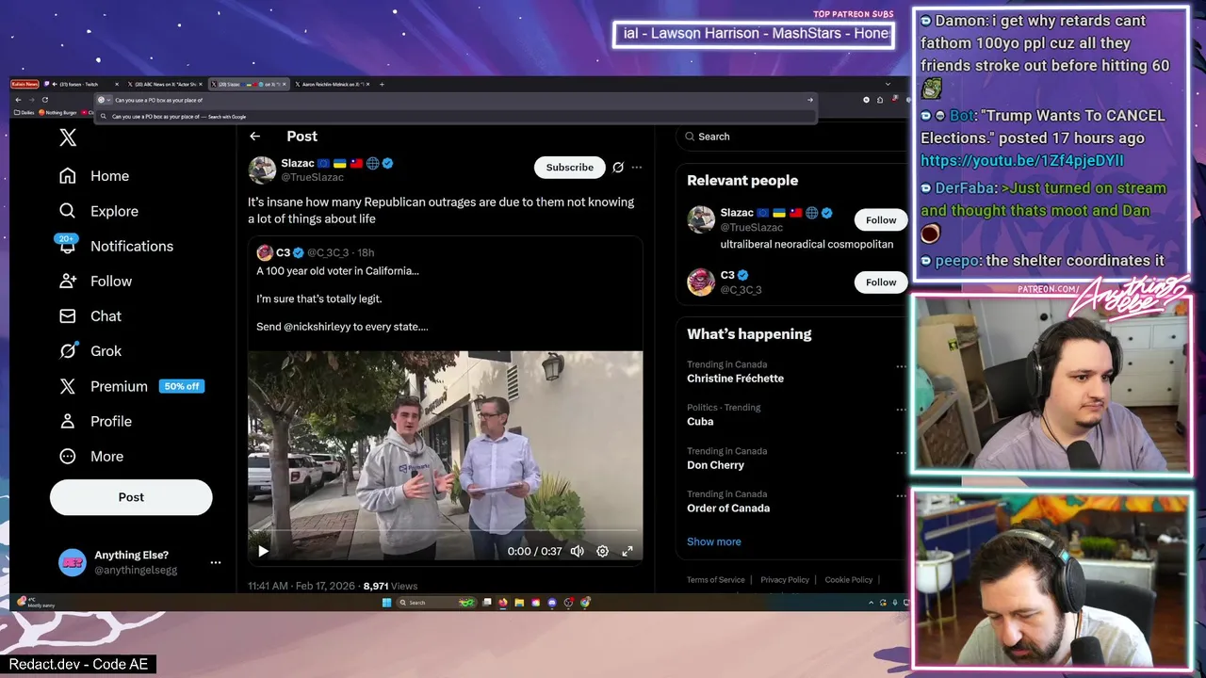Open the Windows Start button

(x=386, y=603)
